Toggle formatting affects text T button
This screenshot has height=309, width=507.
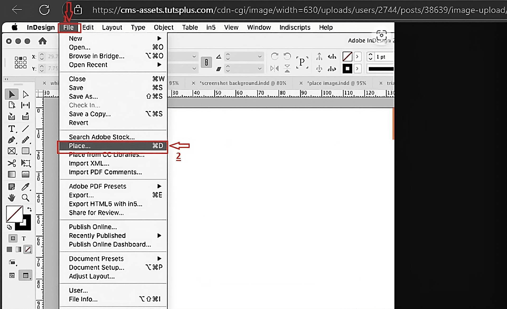click(24, 239)
